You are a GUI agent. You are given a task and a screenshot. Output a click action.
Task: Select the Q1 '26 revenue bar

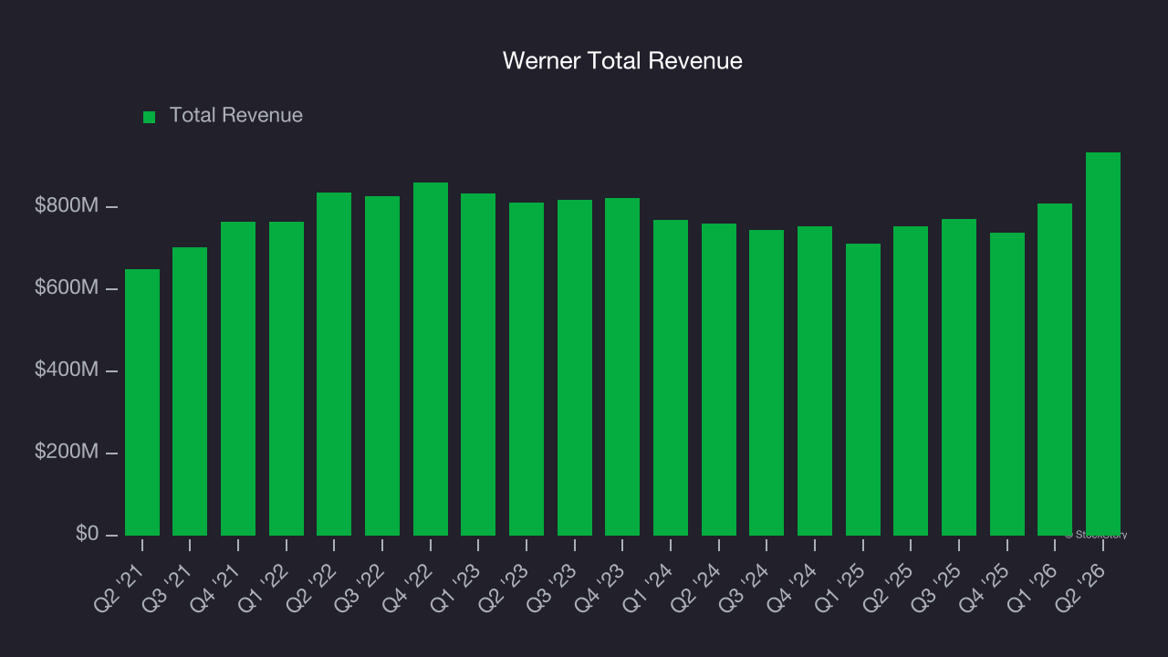1055,370
